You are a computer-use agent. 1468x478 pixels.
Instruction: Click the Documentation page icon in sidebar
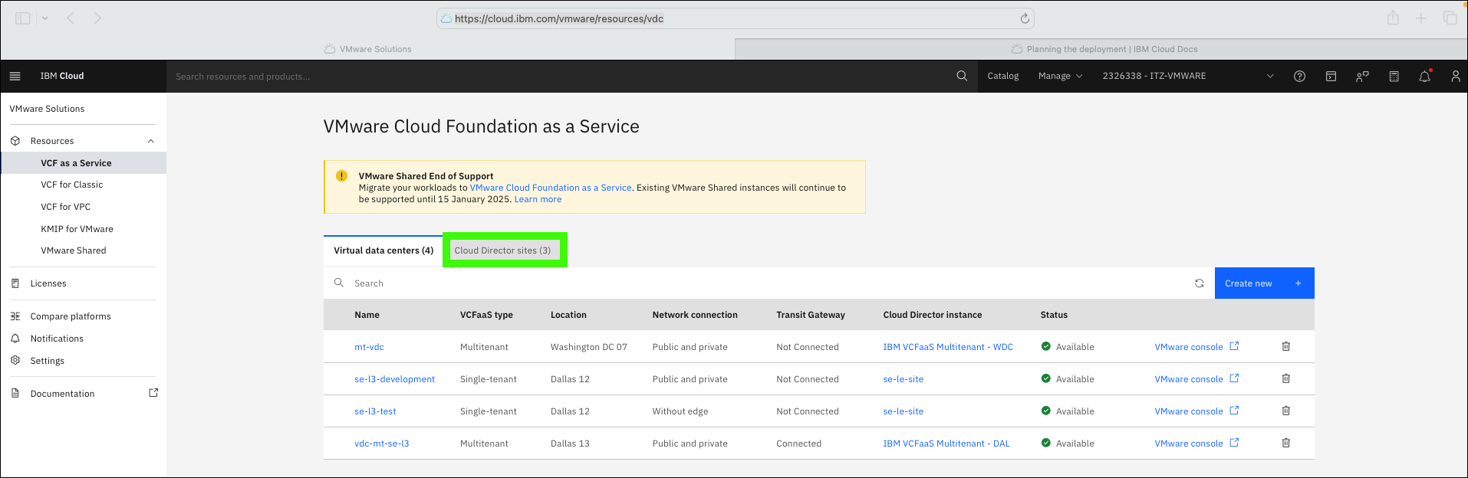pyautogui.click(x=15, y=393)
